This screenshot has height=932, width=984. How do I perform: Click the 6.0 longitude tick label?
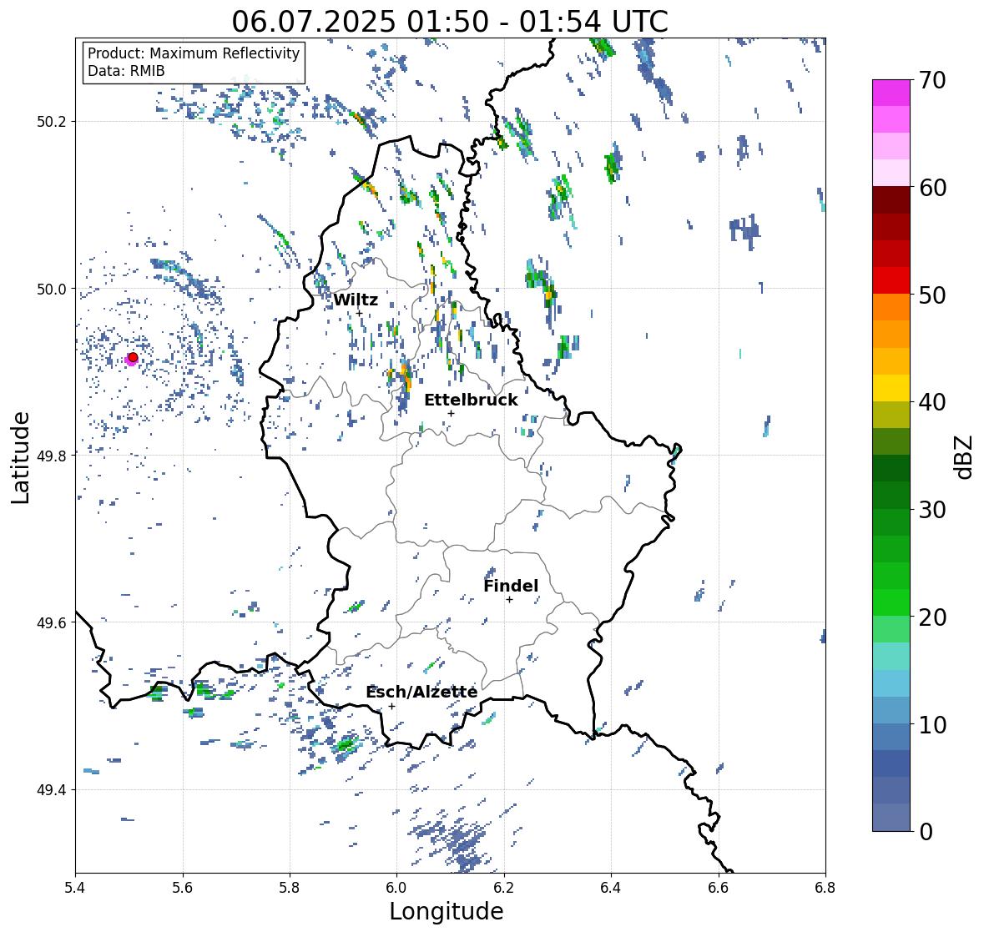pos(396,888)
